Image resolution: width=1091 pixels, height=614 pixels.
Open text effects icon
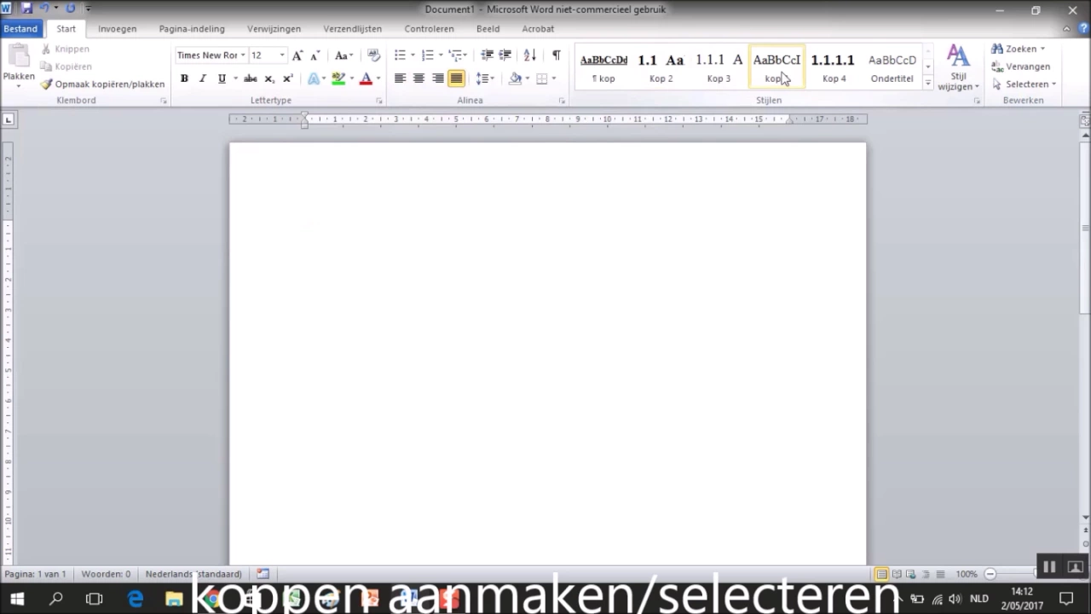pyautogui.click(x=314, y=78)
